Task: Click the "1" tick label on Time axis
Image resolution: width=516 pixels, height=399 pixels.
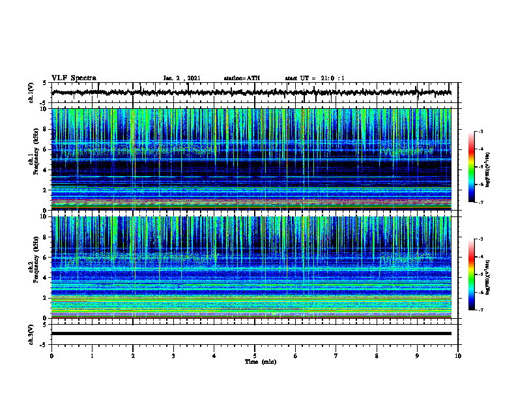Action: [92, 356]
